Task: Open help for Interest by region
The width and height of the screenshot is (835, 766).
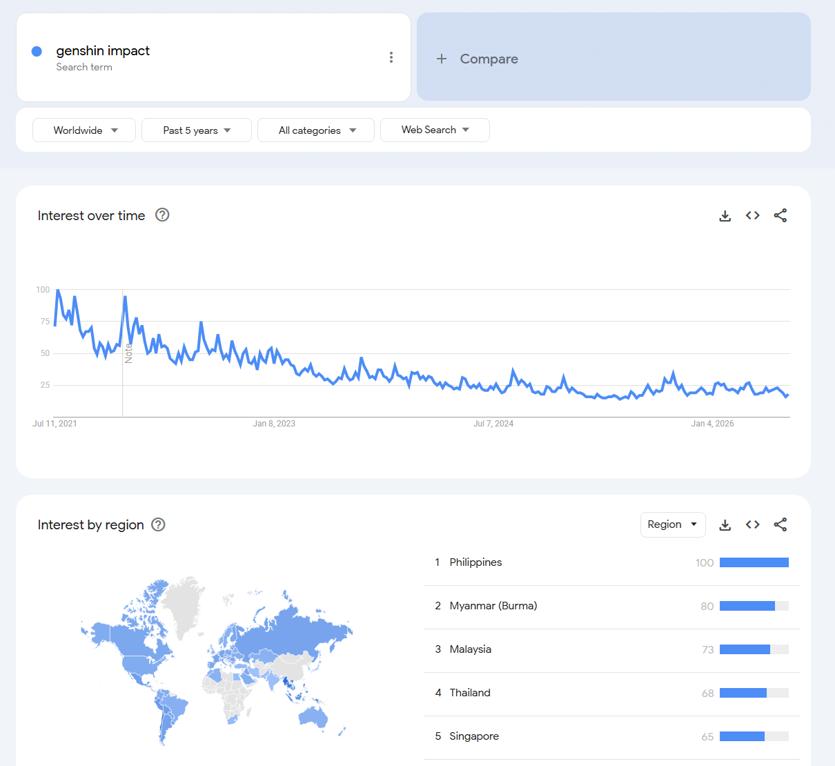Action: tap(158, 524)
